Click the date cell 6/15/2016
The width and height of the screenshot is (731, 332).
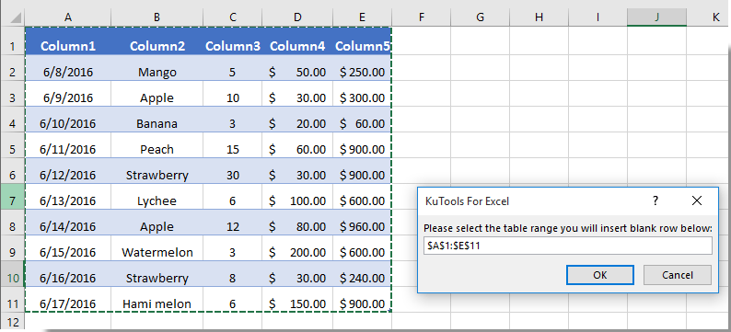(x=68, y=247)
